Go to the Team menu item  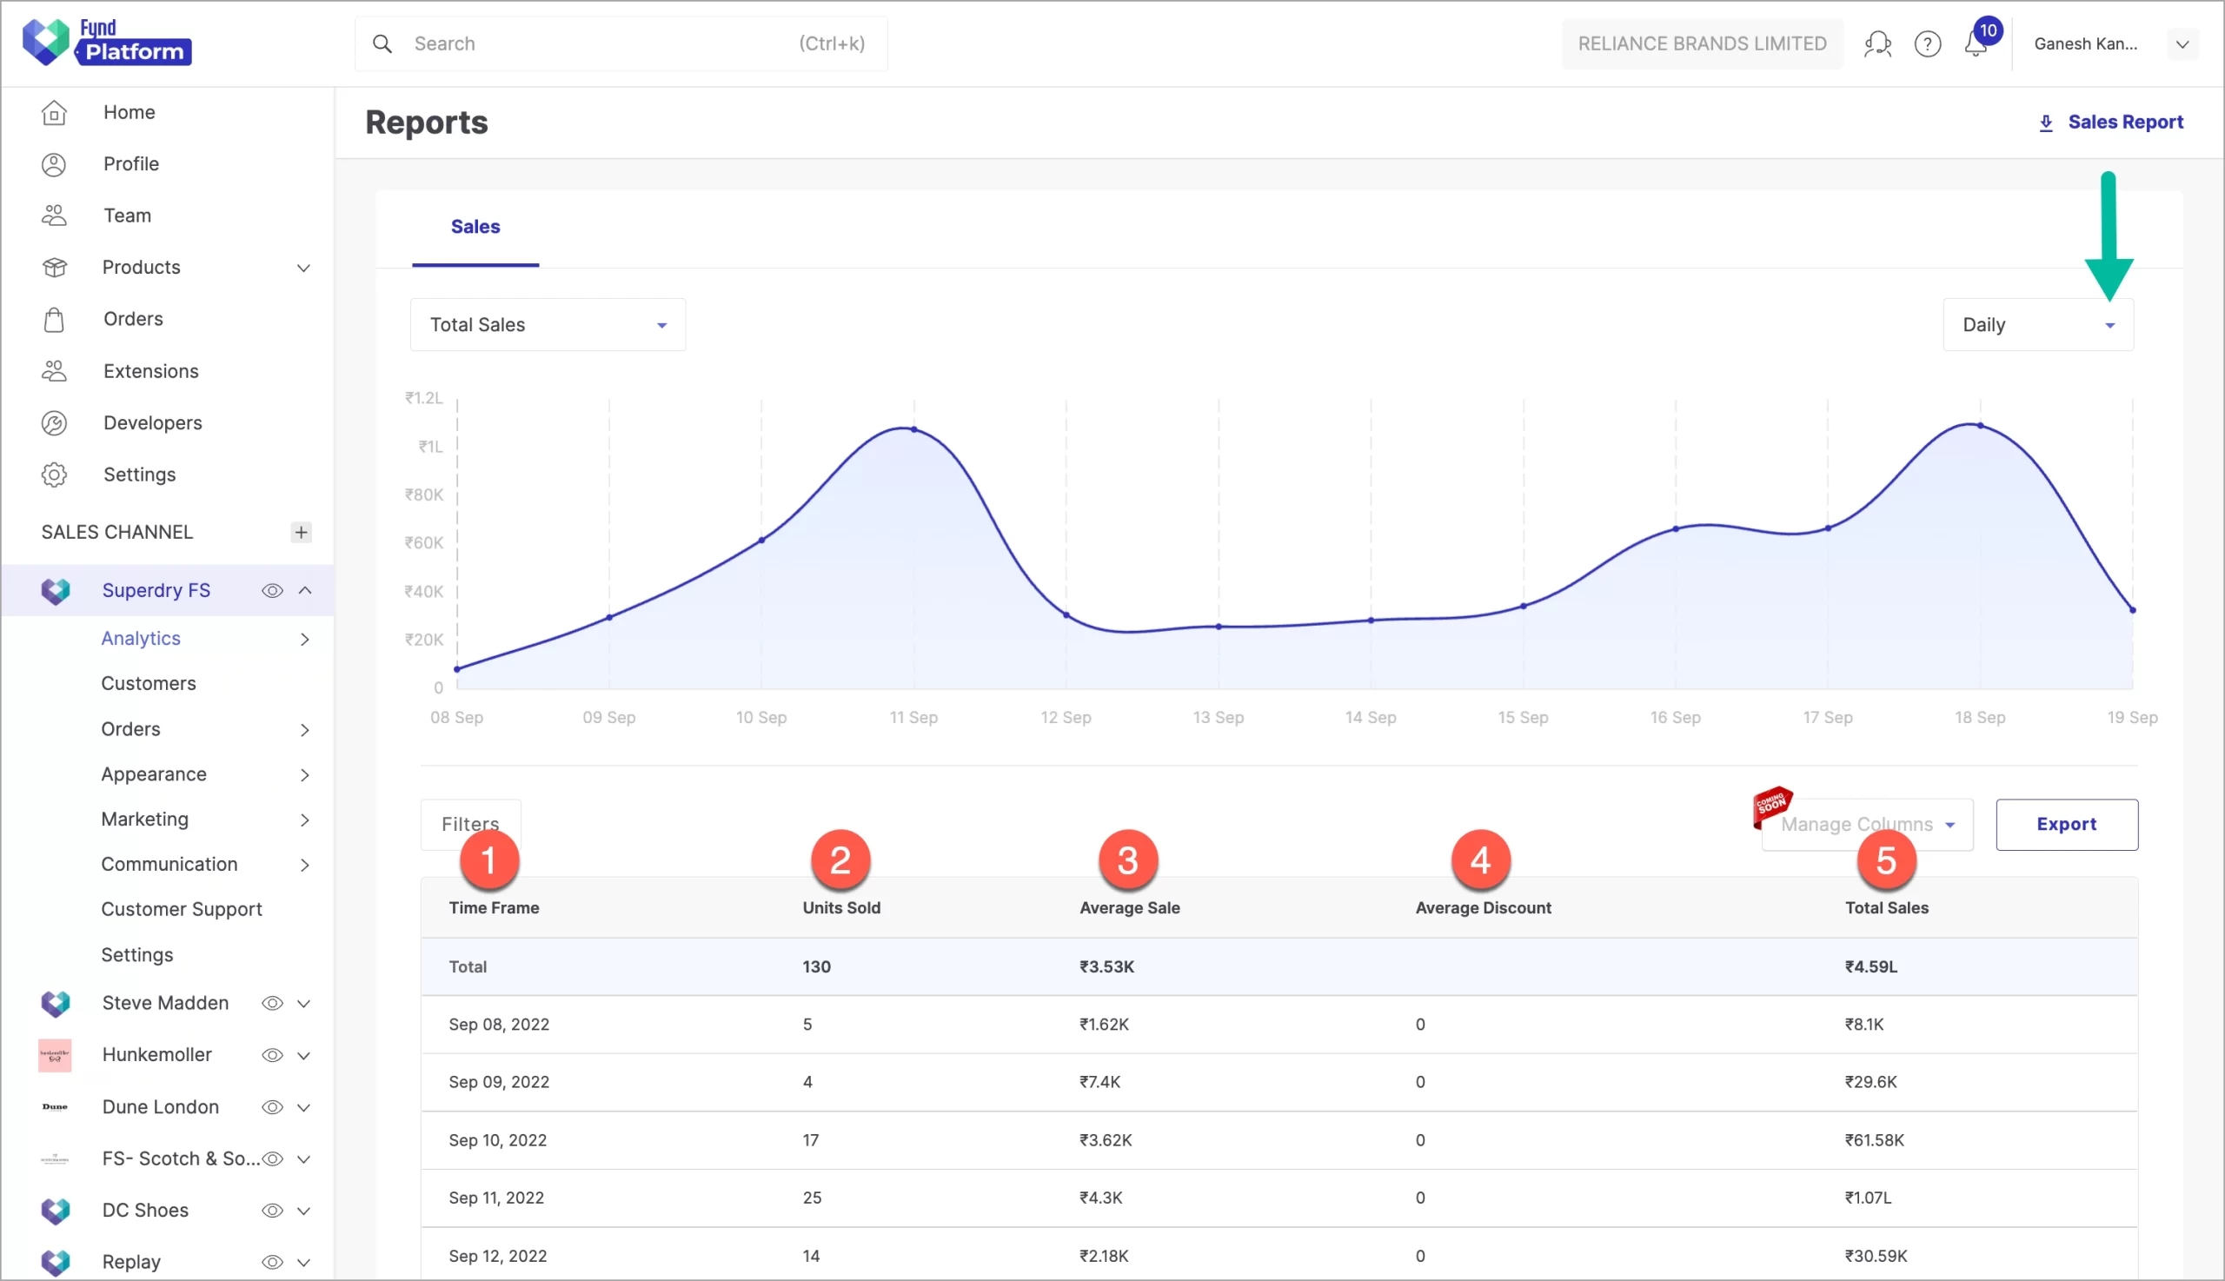(x=127, y=216)
